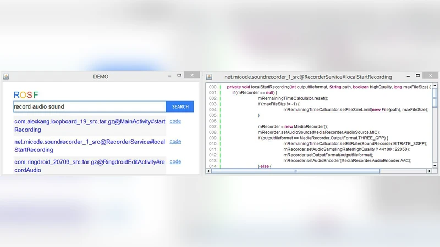Viewport: 440px width, 247px height.
Task: Select the com.alexkang.loopboard startRecording result
Action: click(x=89, y=125)
